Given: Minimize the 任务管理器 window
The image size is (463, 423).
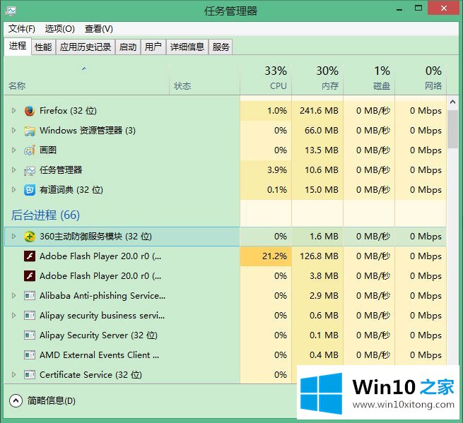Looking at the screenshot, I should [x=399, y=9].
